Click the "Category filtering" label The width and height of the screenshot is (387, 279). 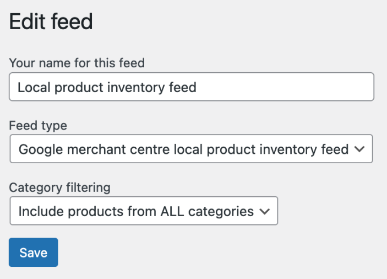point(59,187)
